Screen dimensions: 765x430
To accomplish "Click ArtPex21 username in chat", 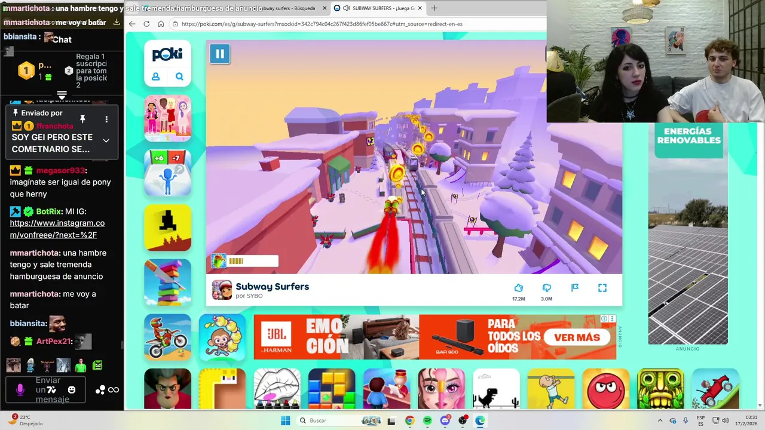I will 54,342.
